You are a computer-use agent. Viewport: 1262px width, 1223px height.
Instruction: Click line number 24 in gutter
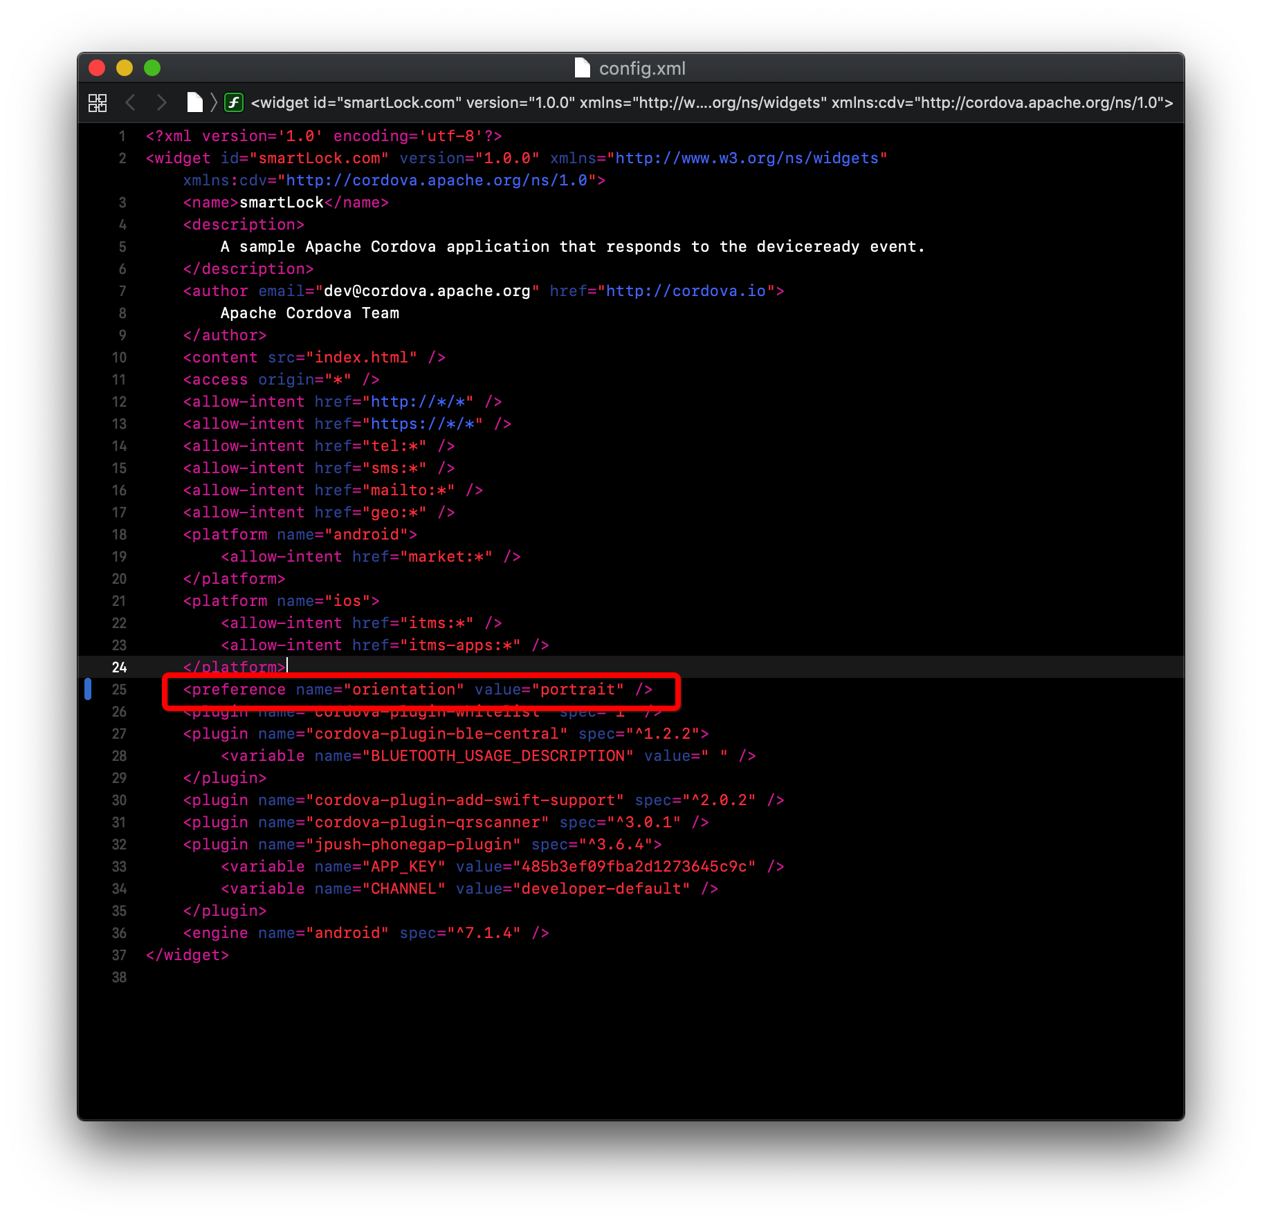point(119,668)
